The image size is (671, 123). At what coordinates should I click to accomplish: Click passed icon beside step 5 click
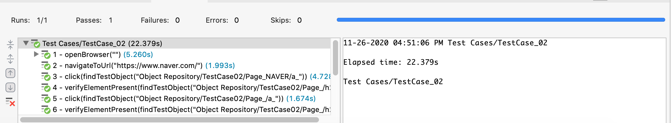46,99
